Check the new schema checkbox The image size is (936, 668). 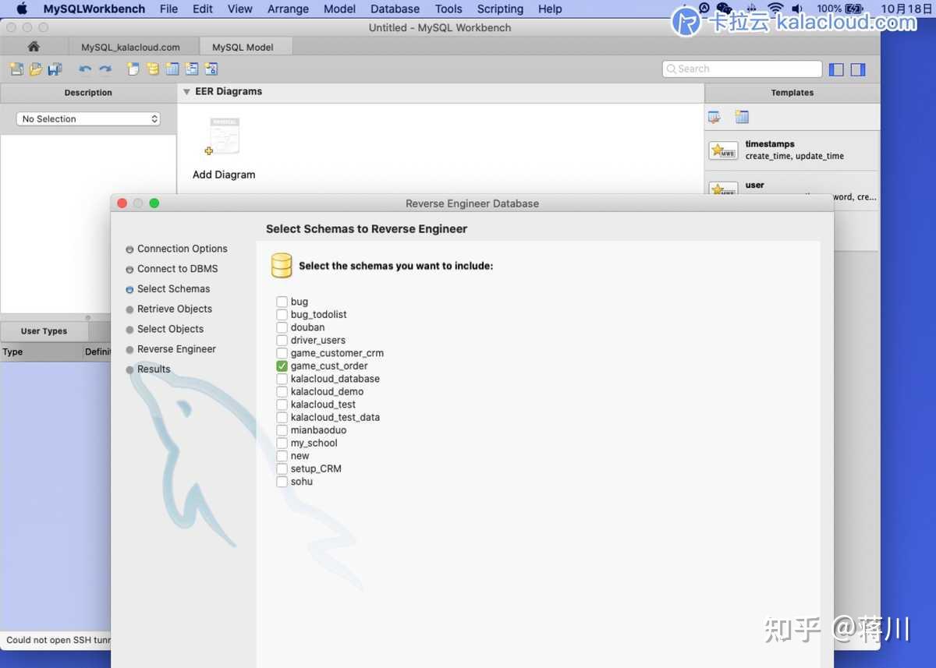(282, 456)
